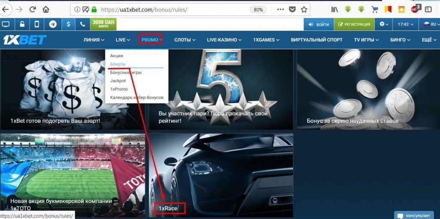Go back with the browser back arrow

(5, 9)
